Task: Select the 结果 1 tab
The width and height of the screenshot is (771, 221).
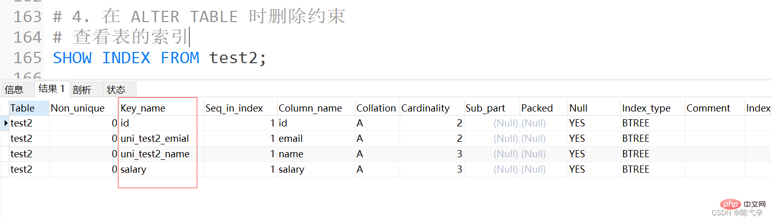Action: click(x=52, y=89)
